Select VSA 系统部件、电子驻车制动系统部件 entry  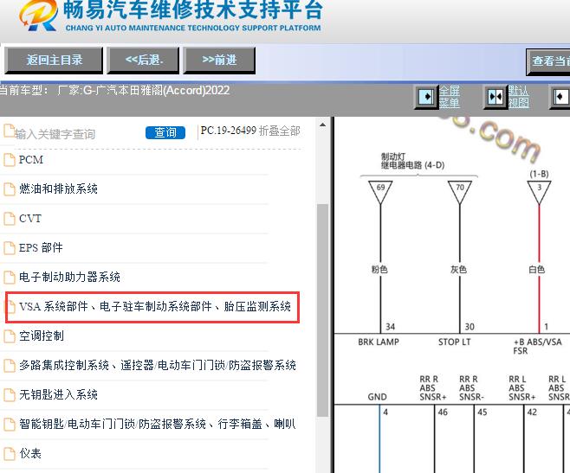click(x=155, y=307)
